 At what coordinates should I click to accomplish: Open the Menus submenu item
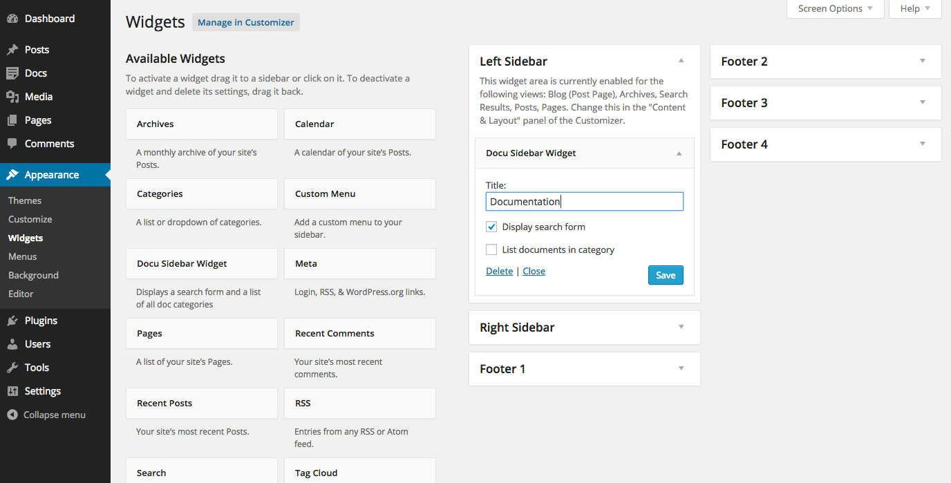coord(22,256)
